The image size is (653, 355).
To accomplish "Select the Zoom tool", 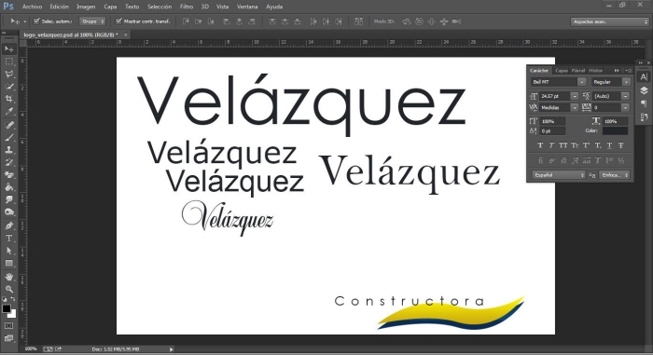I will (8, 289).
